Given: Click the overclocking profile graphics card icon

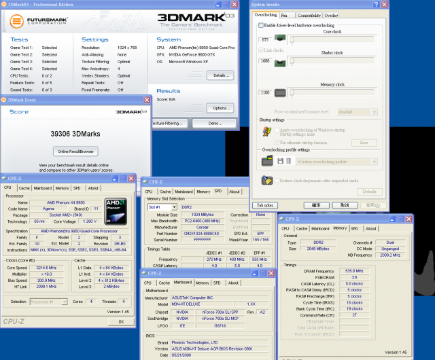Looking at the screenshot, I should tap(267, 161).
